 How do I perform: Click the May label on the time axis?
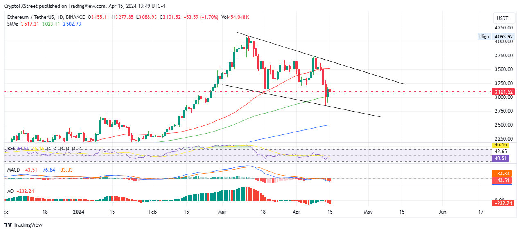368,212
